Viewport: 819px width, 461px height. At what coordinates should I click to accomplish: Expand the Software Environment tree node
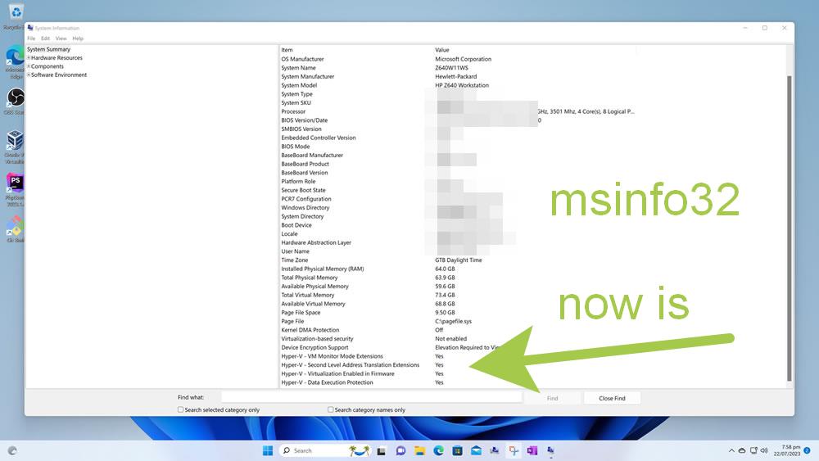pyautogui.click(x=29, y=75)
